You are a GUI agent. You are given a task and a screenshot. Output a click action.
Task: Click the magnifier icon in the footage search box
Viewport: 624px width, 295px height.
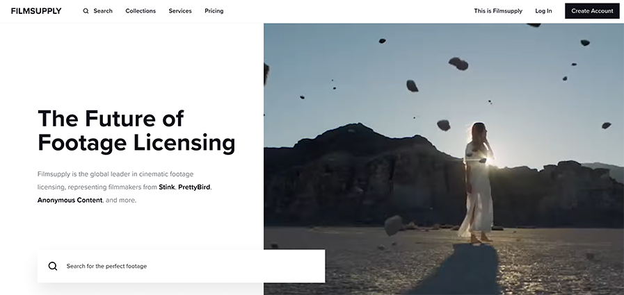(x=53, y=266)
